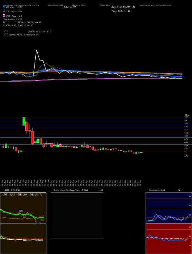Viewport: 192px width, 254px height.
Task: Click the empty intraday trading price chart box
Action: click(x=77, y=216)
